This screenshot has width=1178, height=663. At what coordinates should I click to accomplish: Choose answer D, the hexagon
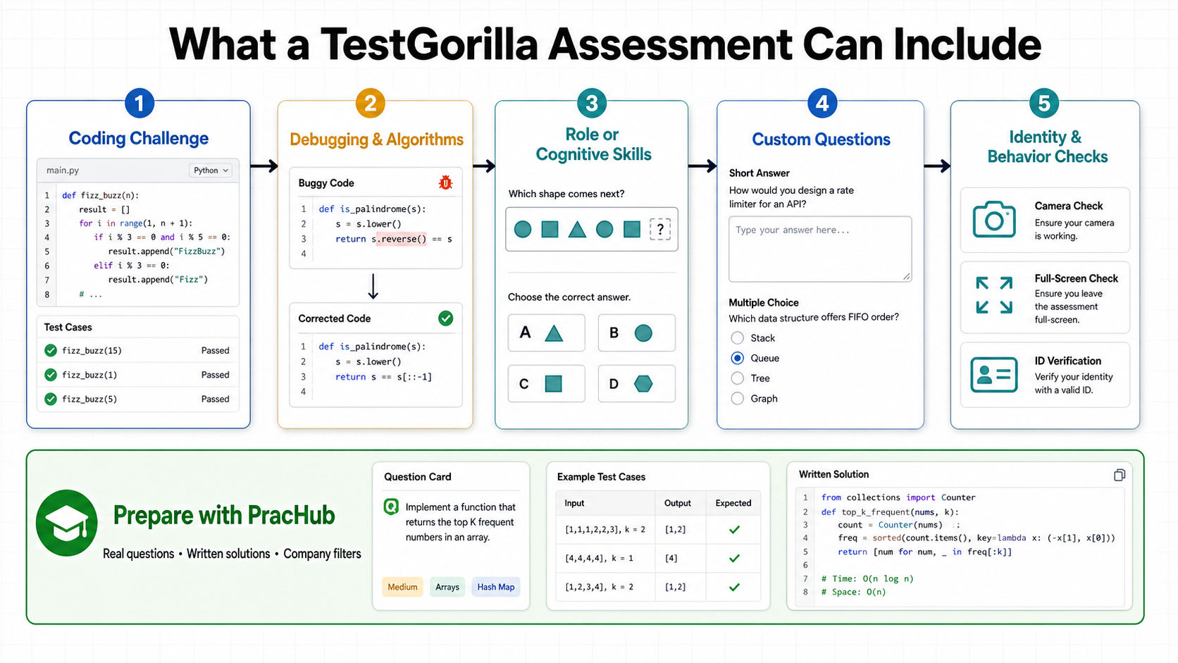point(637,384)
